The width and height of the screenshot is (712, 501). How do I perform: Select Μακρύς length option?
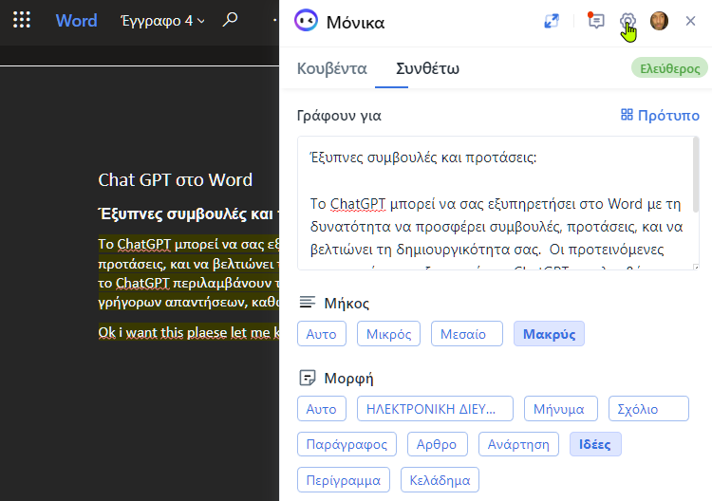[549, 334]
